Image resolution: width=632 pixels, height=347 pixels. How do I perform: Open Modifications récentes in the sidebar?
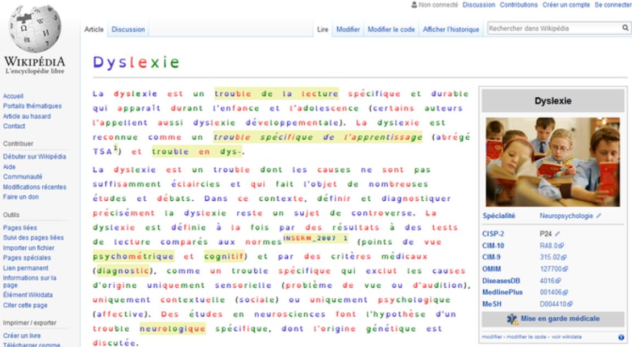click(x=35, y=187)
